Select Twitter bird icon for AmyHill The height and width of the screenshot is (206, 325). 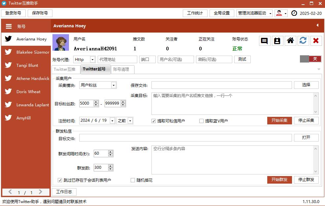(8, 118)
